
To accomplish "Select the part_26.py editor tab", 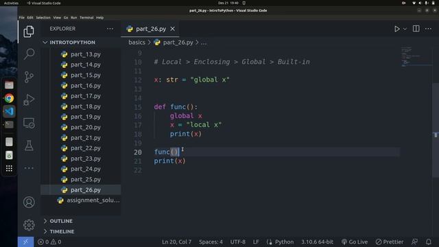I will pyautogui.click(x=150, y=29).
